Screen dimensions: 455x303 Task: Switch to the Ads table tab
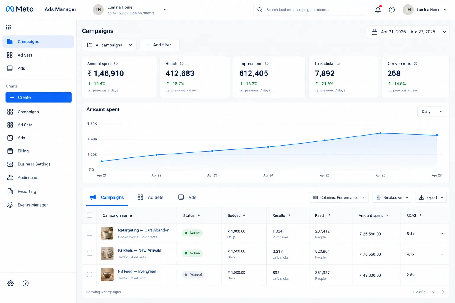click(x=187, y=197)
